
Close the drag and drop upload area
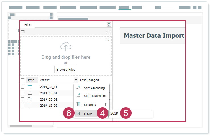coord(108,40)
